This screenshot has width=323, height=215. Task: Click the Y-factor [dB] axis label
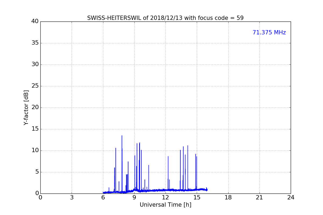[x=26, y=107]
